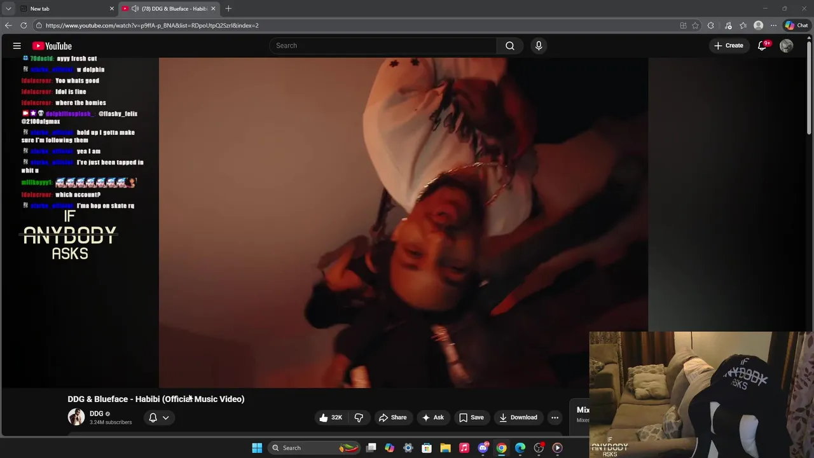The width and height of the screenshot is (814, 458).
Task: Open browser extensions puzzle icon
Action: coord(711,25)
